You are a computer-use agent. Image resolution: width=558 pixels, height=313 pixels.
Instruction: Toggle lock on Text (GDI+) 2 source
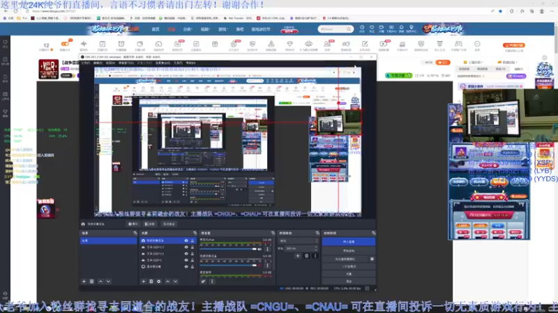pos(193,254)
